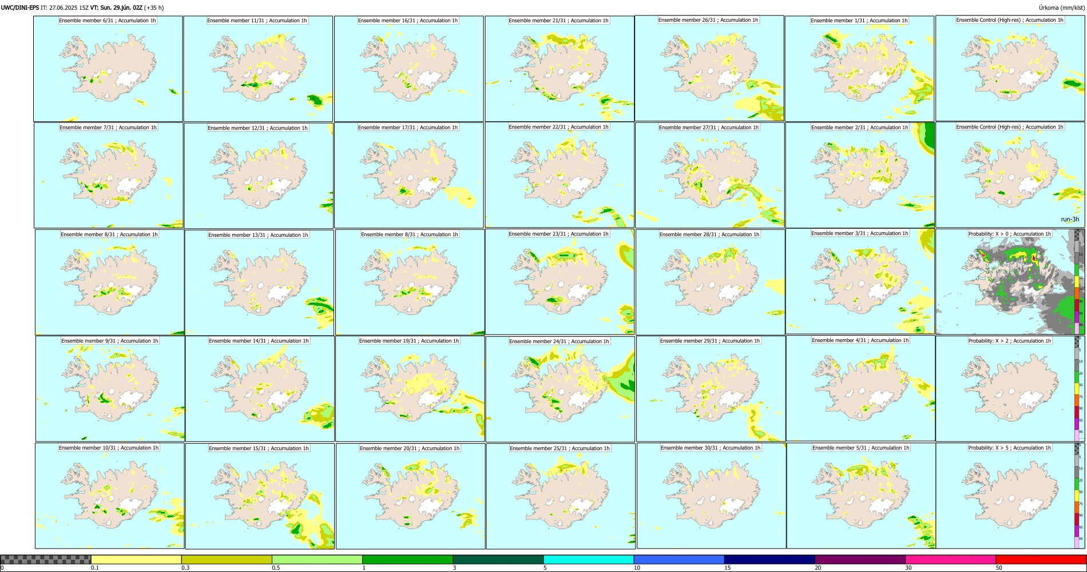Select the yellow 0.1–0.3 legend color swatch
Viewport: 1087px width, 572px height.
point(136,559)
